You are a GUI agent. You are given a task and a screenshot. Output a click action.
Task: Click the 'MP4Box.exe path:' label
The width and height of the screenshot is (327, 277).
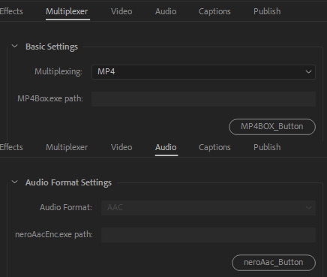point(50,98)
